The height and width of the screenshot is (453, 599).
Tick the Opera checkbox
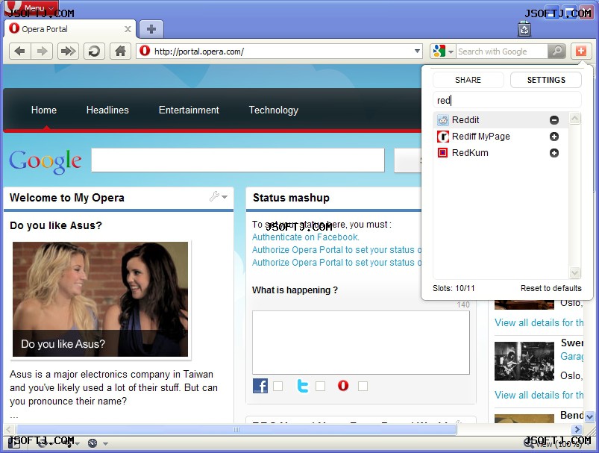tap(363, 386)
